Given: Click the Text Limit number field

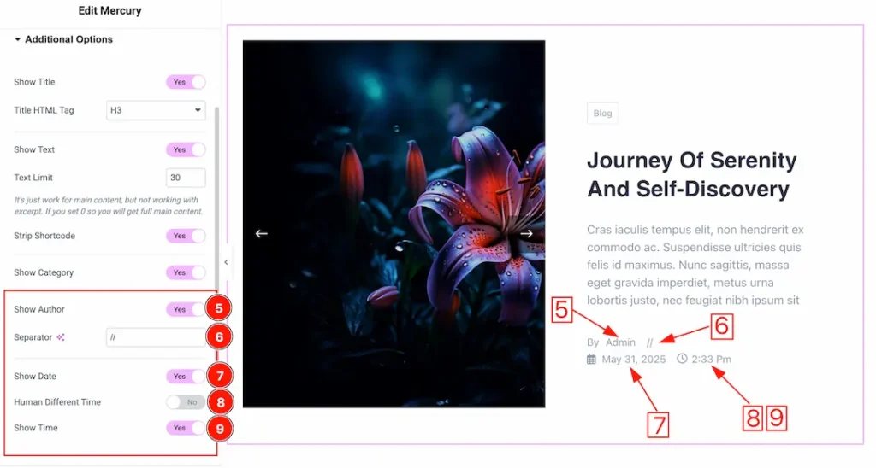Looking at the screenshot, I should pos(186,178).
